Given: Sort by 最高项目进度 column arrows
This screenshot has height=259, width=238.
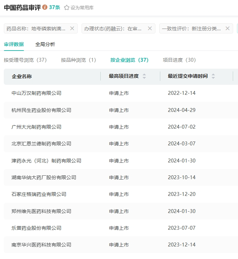Looking at the screenshot, I should [144, 76].
